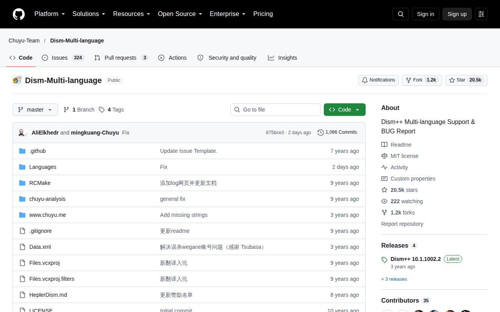The width and height of the screenshot is (500, 312).
Task: Click the GitHub logo icon
Action: coord(19,14)
